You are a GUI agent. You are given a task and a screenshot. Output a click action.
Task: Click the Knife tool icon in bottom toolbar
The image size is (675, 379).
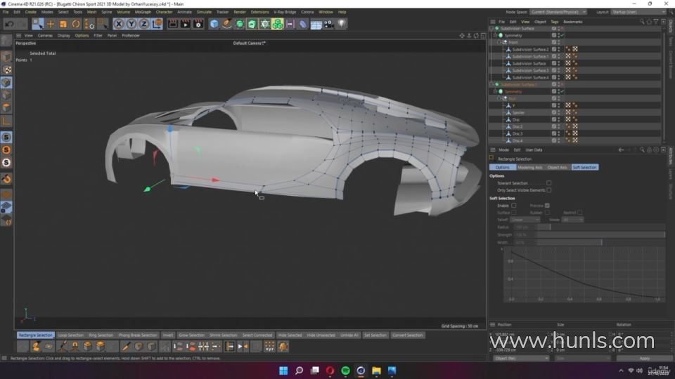point(126,346)
